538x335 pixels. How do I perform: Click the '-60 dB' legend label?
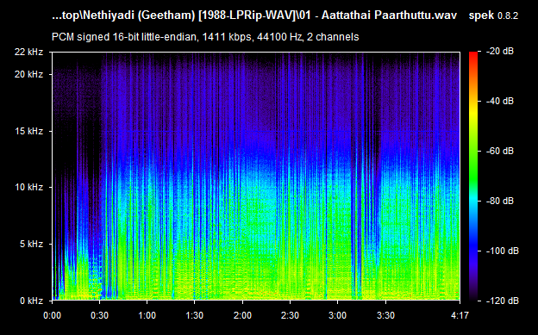[x=500, y=152]
